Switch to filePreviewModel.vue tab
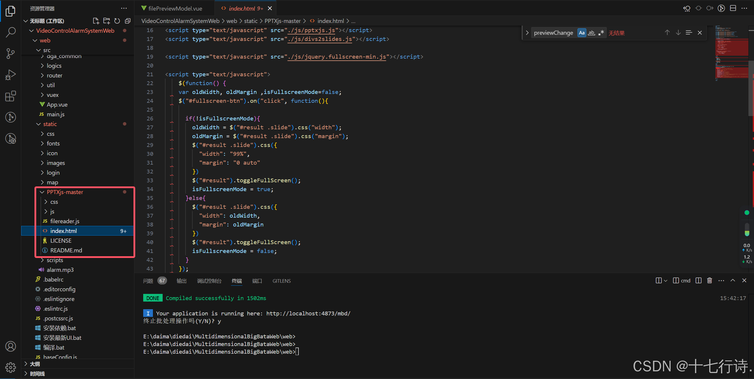 [175, 9]
